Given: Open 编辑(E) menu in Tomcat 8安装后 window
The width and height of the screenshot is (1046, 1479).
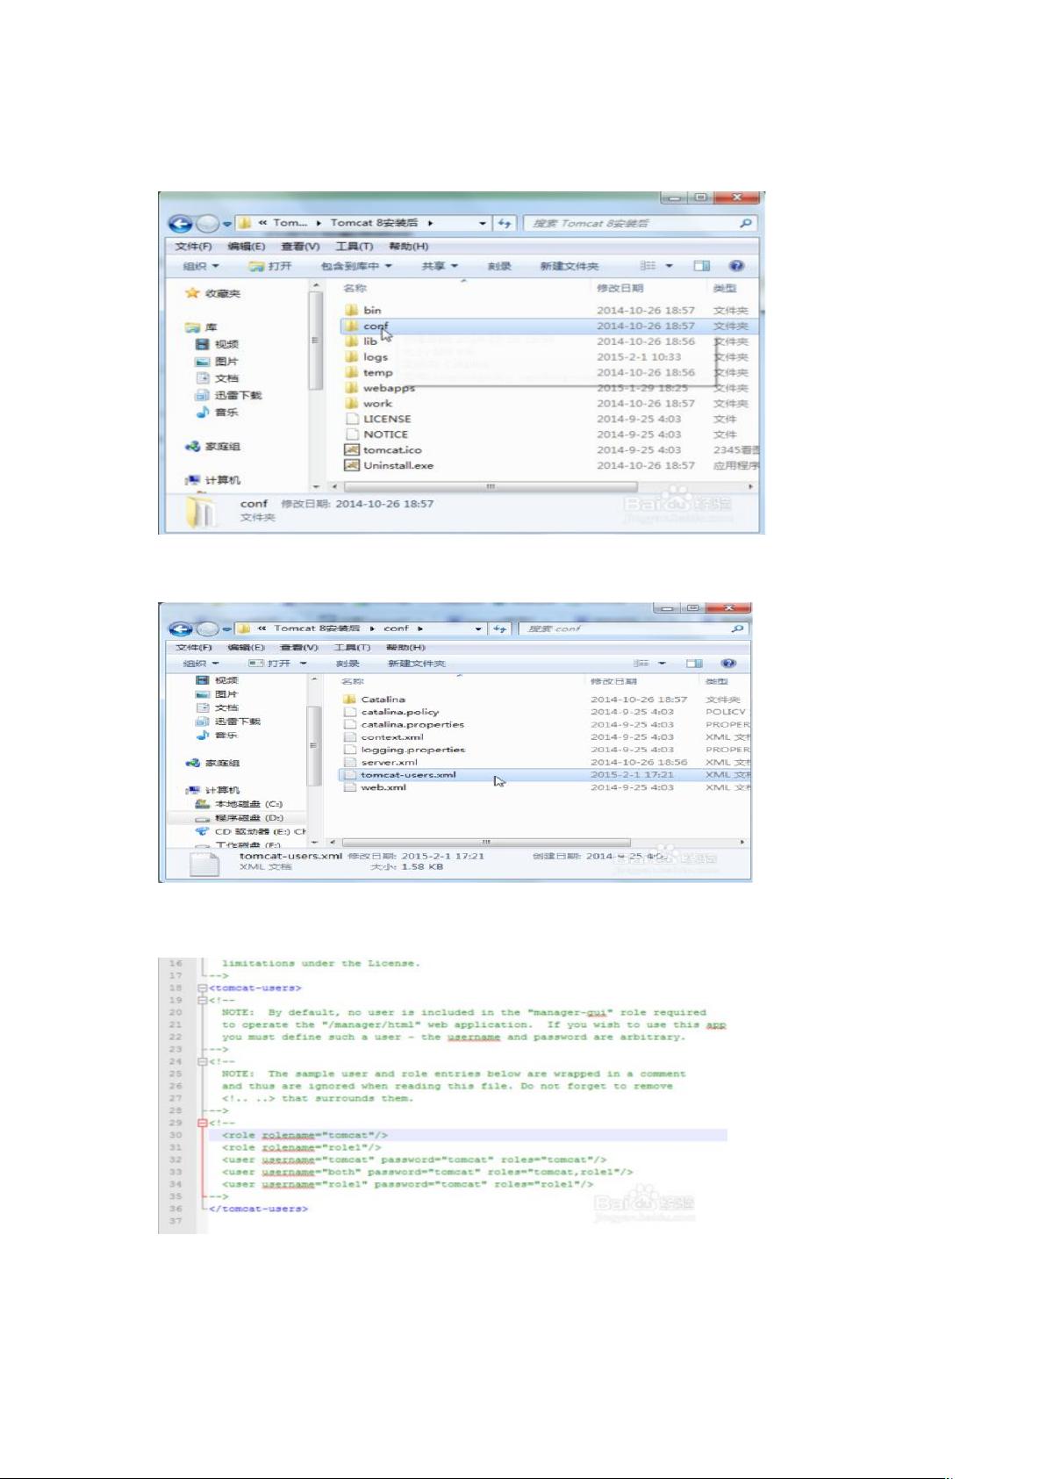Looking at the screenshot, I should pos(247,247).
